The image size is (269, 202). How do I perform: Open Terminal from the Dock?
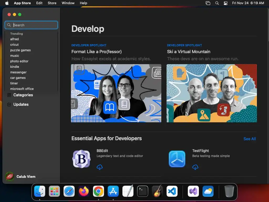[143, 191]
